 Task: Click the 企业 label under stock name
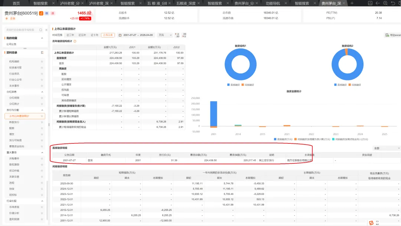coord(13,19)
